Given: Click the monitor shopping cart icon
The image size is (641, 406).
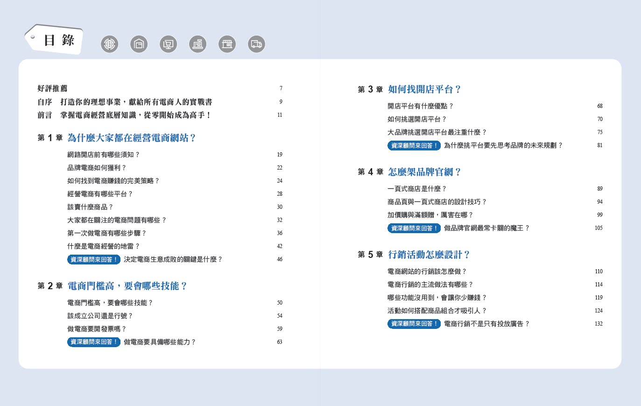Looking at the screenshot, I should (x=169, y=44).
